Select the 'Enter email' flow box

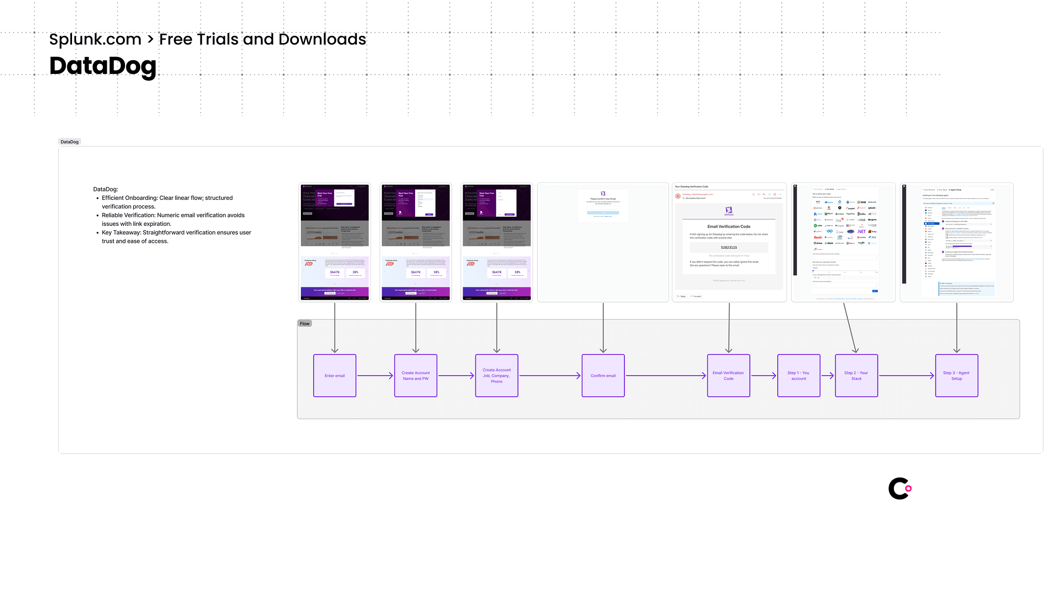335,376
